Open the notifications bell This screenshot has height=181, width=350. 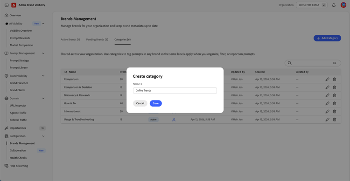pos(334,5)
